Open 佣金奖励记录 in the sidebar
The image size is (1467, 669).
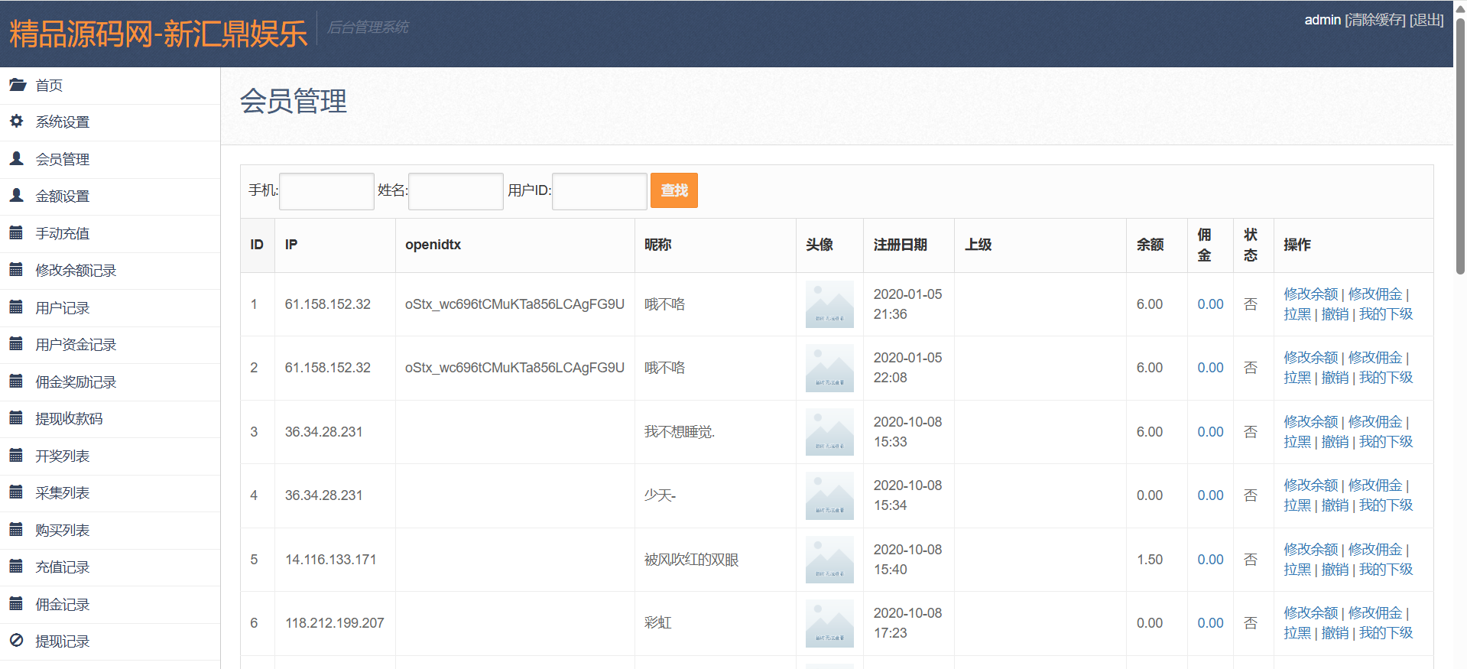coord(76,382)
